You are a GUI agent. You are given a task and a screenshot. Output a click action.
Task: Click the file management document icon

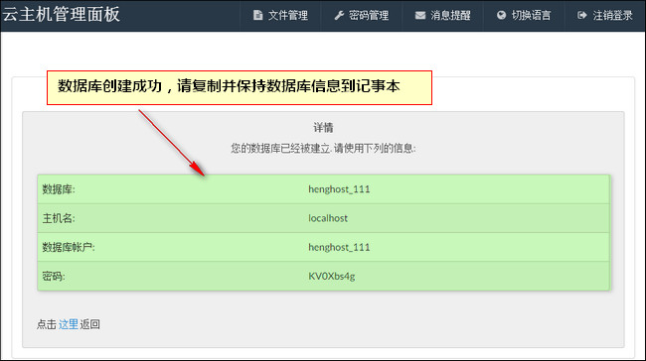pyautogui.click(x=258, y=15)
